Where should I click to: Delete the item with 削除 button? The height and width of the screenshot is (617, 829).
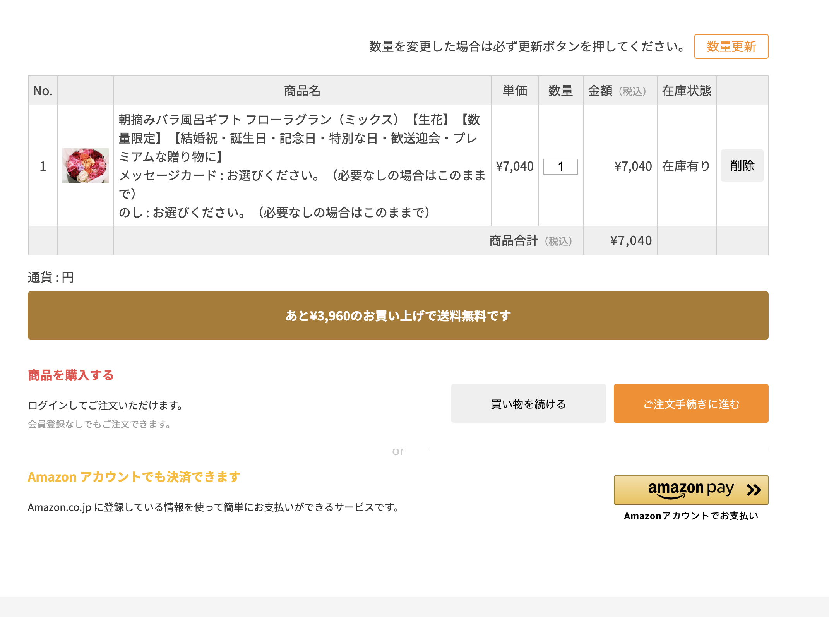pos(742,166)
